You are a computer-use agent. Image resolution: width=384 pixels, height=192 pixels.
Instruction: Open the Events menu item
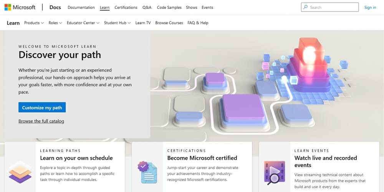click(x=207, y=7)
